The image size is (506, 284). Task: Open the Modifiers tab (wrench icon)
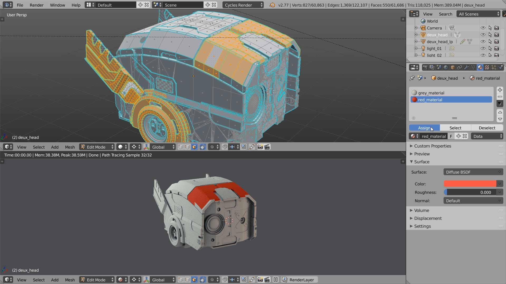pyautogui.click(x=466, y=68)
